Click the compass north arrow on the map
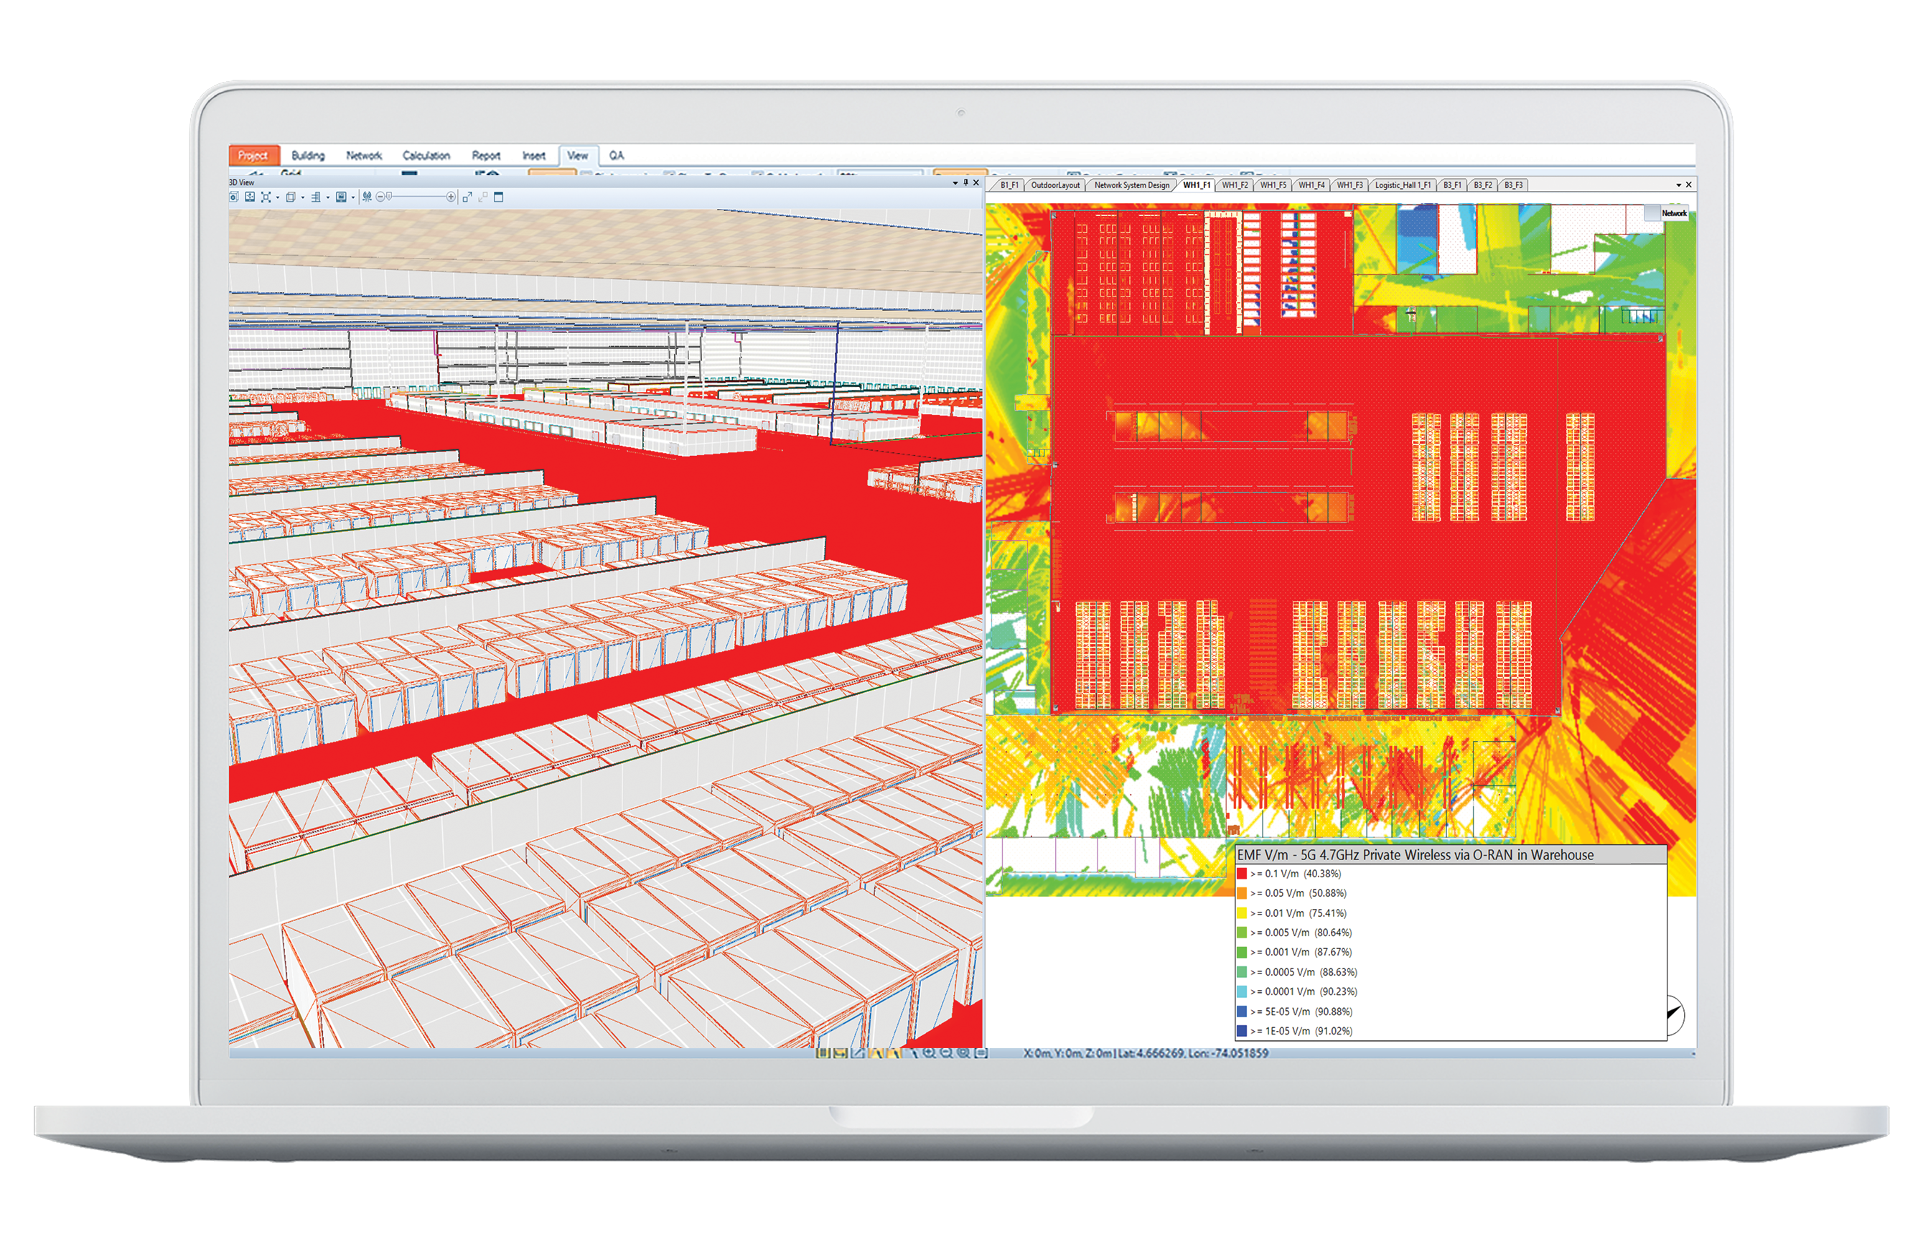 point(1675,1014)
